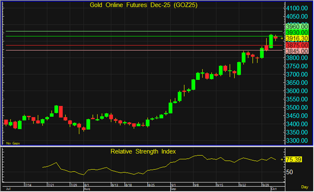Click the Sep month label

[x=173, y=189]
